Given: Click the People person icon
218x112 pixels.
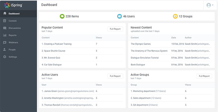Looking at the screenshot, I should 5,49.
